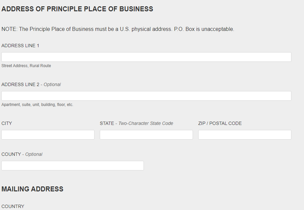The image size is (304, 210).
Task: Click the 'Apartment, suite, unit' helper text
Action: pyautogui.click(x=37, y=105)
